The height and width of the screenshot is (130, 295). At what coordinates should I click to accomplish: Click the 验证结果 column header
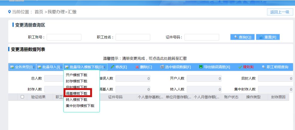coord(38,97)
